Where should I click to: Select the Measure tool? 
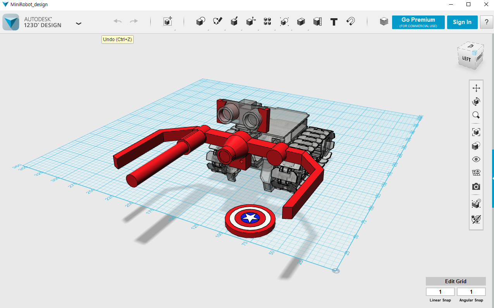pos(317,22)
